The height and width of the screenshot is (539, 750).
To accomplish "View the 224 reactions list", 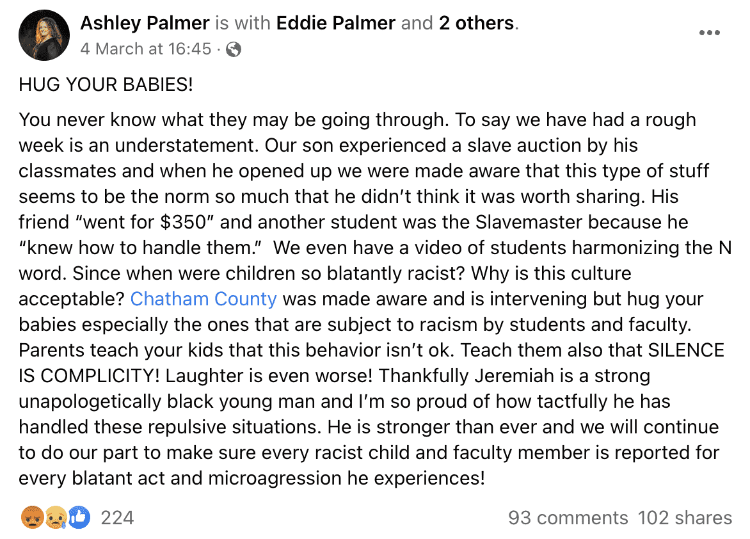I will 118,517.
